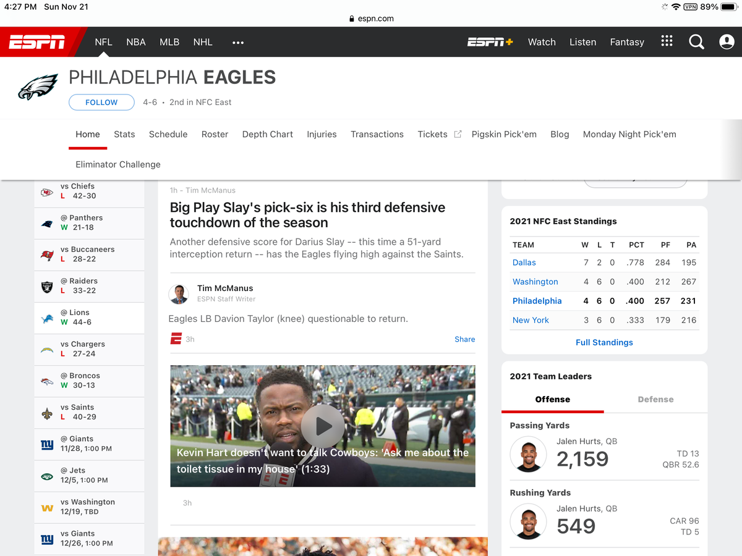Open the user profile icon

(x=727, y=42)
